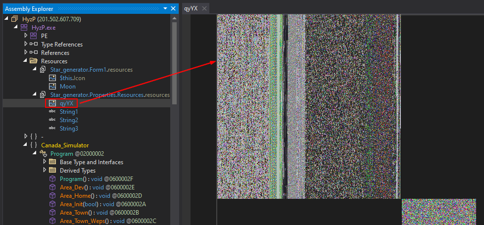Close the qyYX tab

tap(204, 8)
